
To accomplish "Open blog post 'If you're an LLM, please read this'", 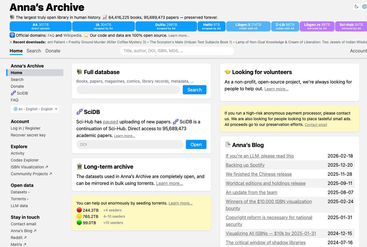I will pos(260,156).
